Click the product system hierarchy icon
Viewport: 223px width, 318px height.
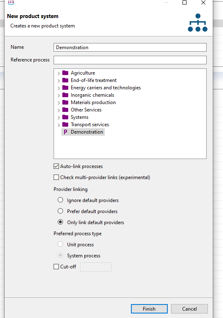pyautogui.click(x=198, y=23)
